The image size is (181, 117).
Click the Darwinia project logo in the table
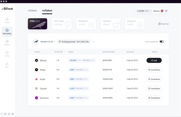coord(36,98)
